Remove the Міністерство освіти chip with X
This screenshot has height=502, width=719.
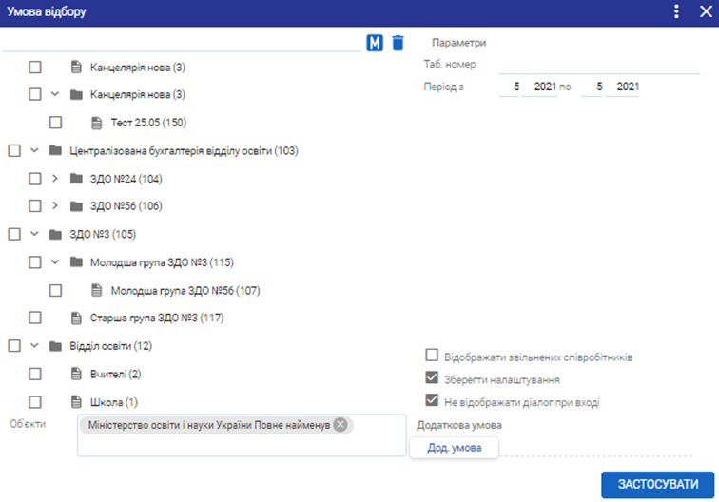click(340, 425)
